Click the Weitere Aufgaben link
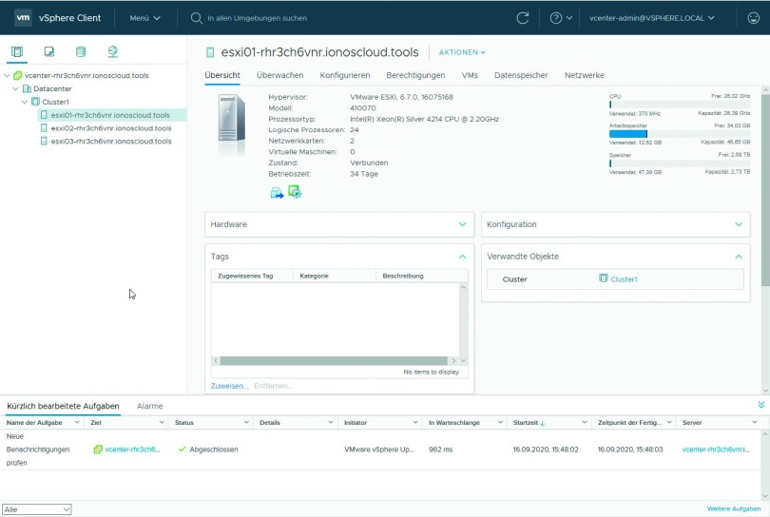The image size is (770, 517). (734, 508)
